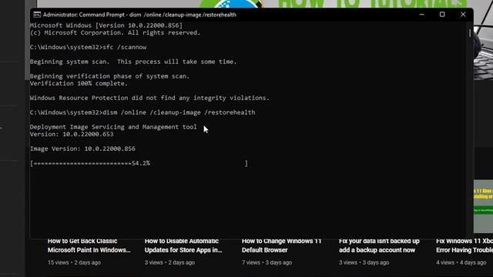This screenshot has width=493, height=277.
Task: Open 'Fix your data isn't backed up' video
Action: click(x=379, y=245)
